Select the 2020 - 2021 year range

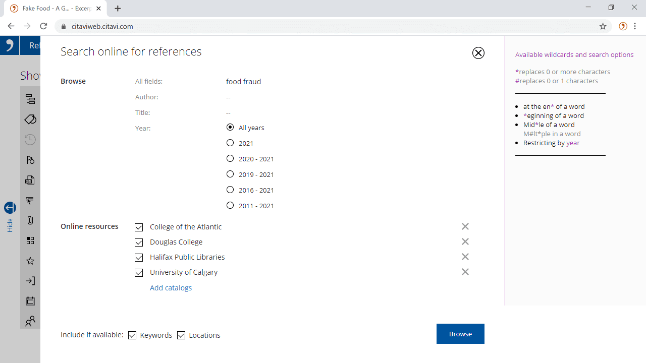click(230, 159)
